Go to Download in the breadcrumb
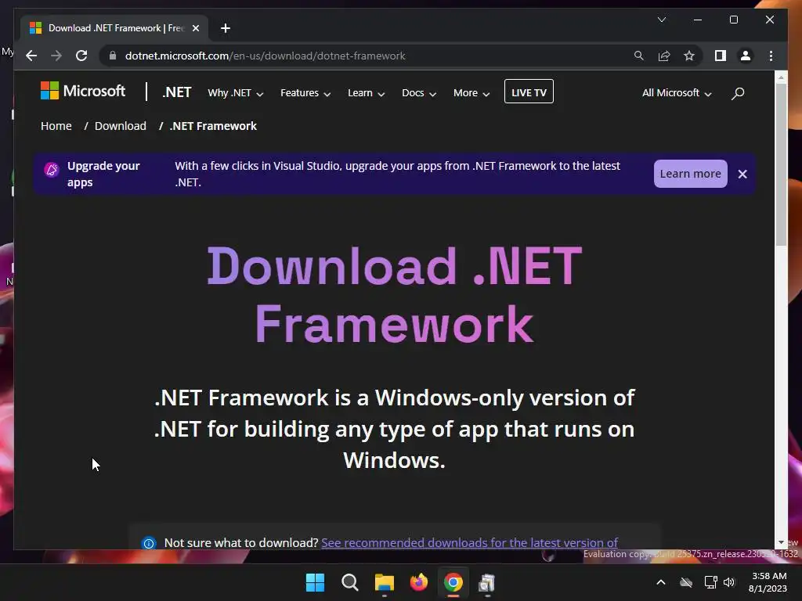This screenshot has width=802, height=601. pos(120,126)
